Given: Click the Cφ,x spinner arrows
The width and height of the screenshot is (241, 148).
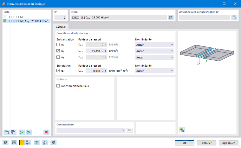Looking at the screenshot, I should click(103, 71).
